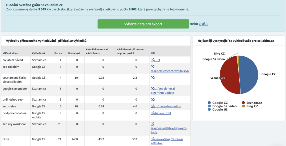Viewport: 286px width, 146px height.
Task: Open external link icon for taste row
Action: [x=152, y=139]
